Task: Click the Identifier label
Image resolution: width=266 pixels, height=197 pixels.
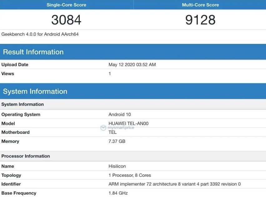Action: pyautogui.click(x=11, y=184)
